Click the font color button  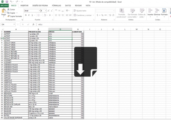[50, 15]
